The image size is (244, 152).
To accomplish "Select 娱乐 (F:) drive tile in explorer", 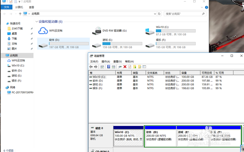I will pos(170,44).
